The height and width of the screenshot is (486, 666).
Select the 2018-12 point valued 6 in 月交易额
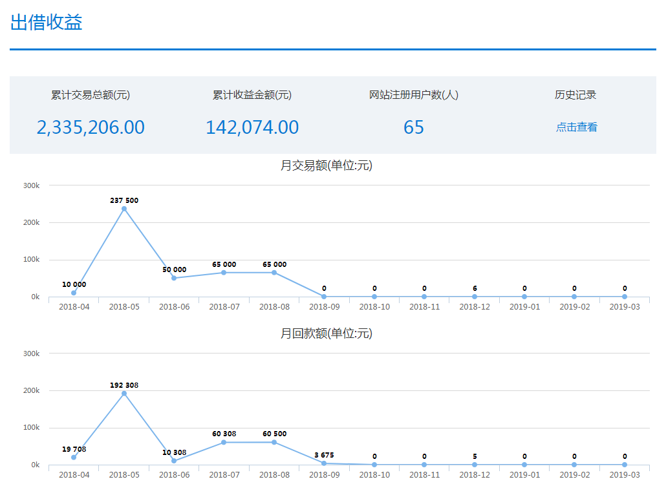(475, 297)
